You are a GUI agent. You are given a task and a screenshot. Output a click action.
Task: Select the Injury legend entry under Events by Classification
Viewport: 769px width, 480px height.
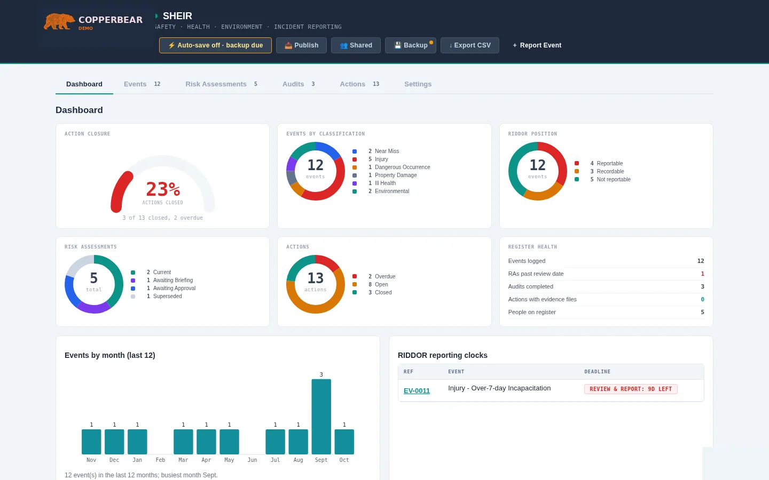[x=381, y=159]
